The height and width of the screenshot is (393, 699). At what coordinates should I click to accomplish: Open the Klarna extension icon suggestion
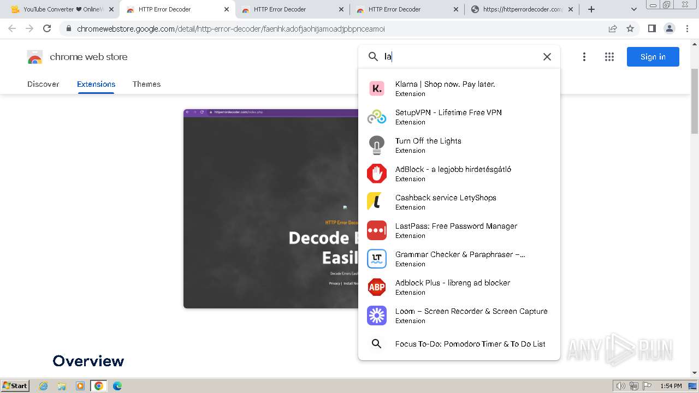click(x=377, y=88)
